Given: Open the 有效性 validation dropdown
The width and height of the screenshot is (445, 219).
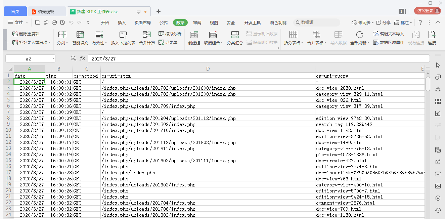Looking at the screenshot, I should [x=106, y=43].
